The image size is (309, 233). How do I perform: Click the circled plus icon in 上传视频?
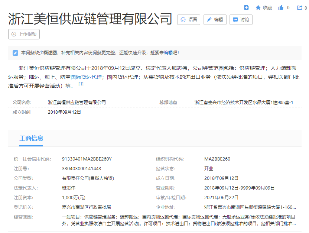click(14, 34)
